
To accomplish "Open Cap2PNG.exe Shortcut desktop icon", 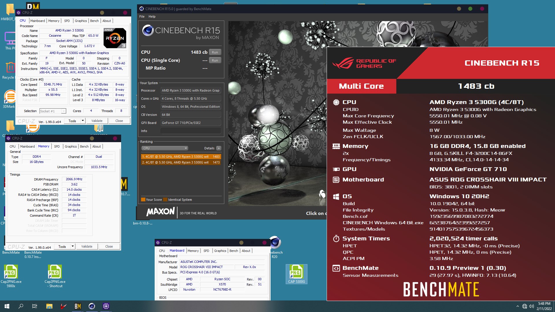I will pyautogui.click(x=55, y=276).
